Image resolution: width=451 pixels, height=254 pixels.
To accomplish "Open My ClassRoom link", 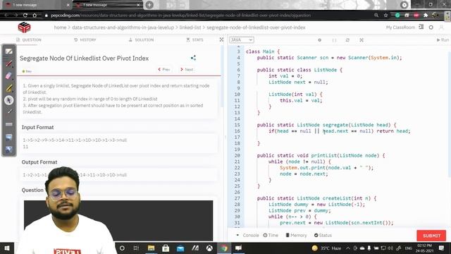I will [x=400, y=28].
